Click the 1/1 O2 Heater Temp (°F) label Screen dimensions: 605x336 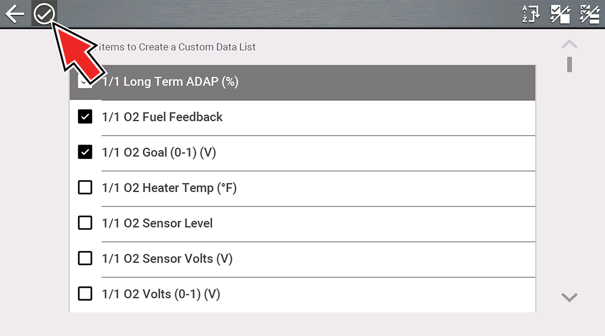pyautogui.click(x=169, y=188)
